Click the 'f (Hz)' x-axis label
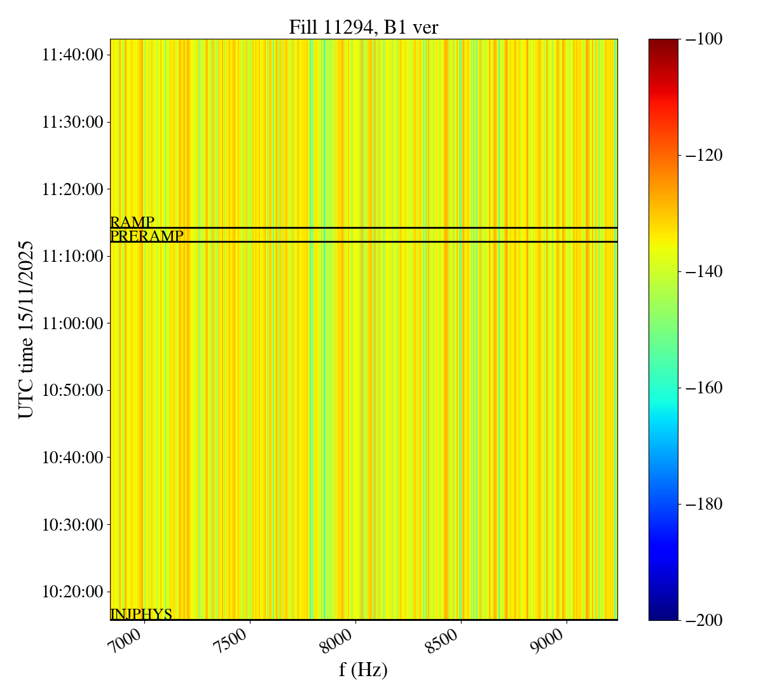The height and width of the screenshot is (699, 763). pyautogui.click(x=363, y=669)
